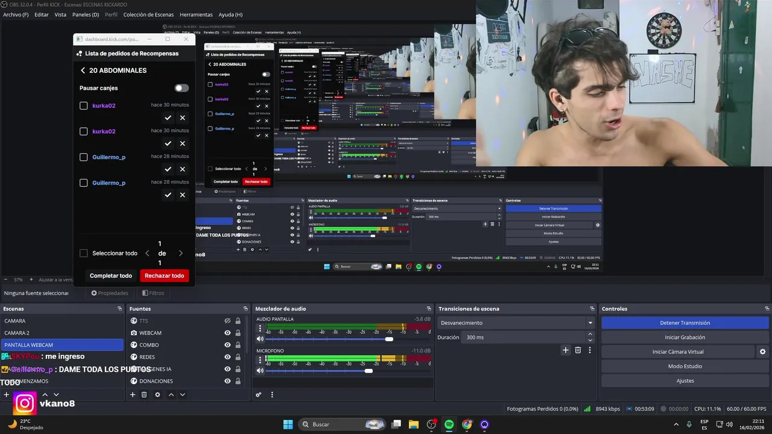Move source down in Fuentes toolbar
The width and height of the screenshot is (772, 434).
[x=182, y=395]
